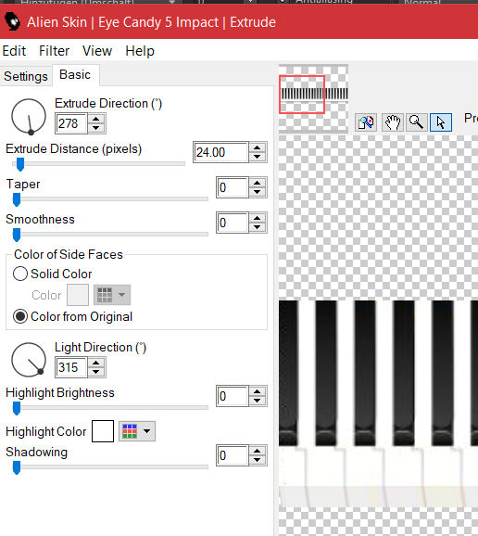Click the Taper value field
478x536 pixels.
point(233,187)
